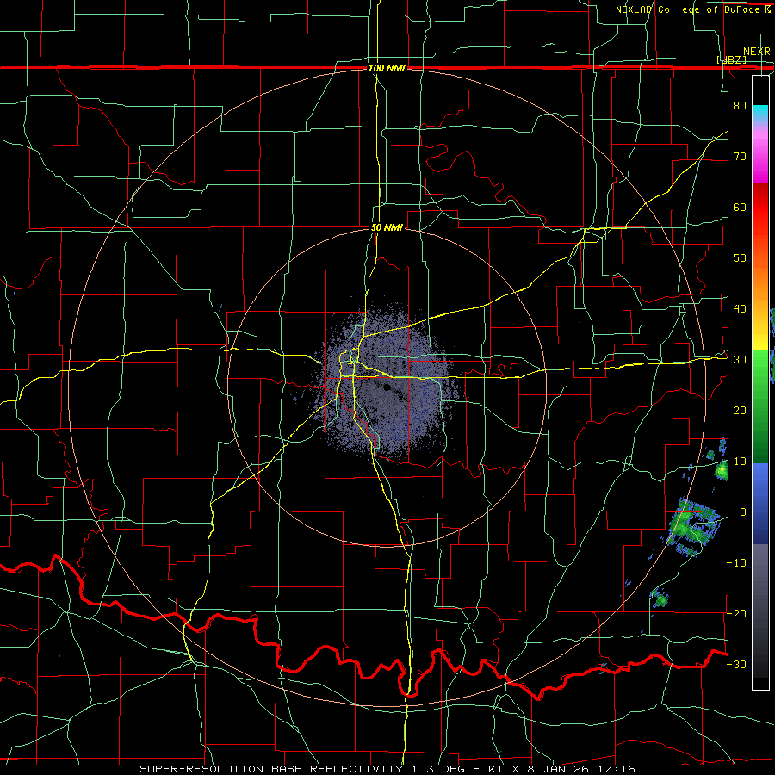Viewport: 775px width, 775px height.
Task: Click the cyan segment of the color bar
Action: 760,114
